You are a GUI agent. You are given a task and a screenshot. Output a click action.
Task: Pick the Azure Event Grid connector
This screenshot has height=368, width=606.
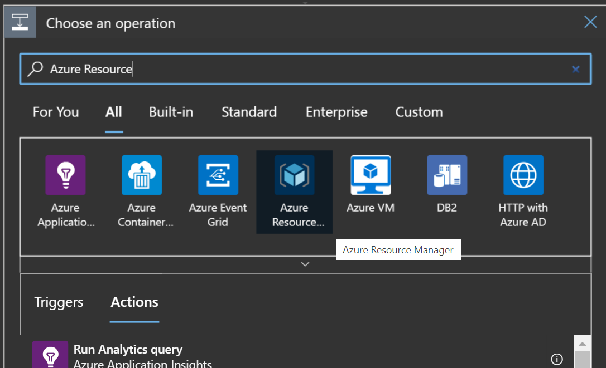tap(218, 175)
